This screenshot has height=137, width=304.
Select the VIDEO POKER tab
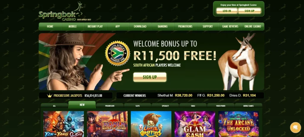point(221,106)
